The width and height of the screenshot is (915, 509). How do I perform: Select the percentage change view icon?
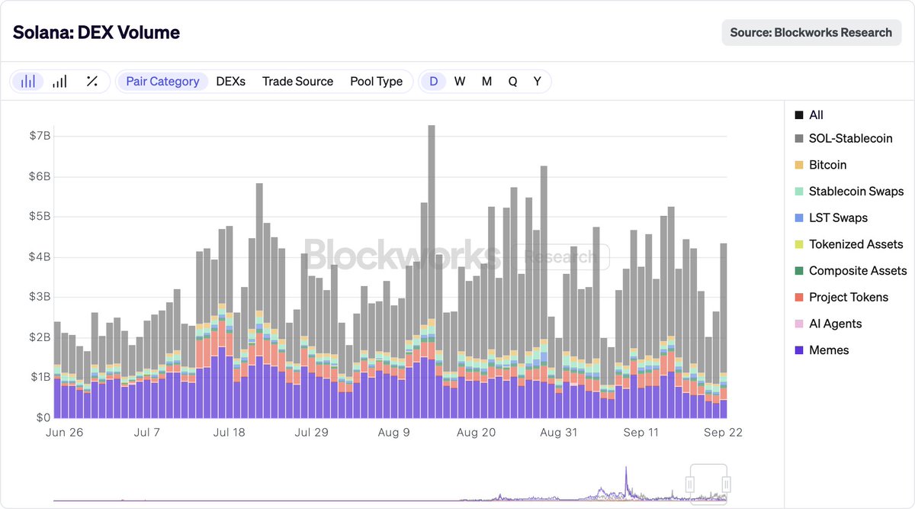tap(91, 80)
